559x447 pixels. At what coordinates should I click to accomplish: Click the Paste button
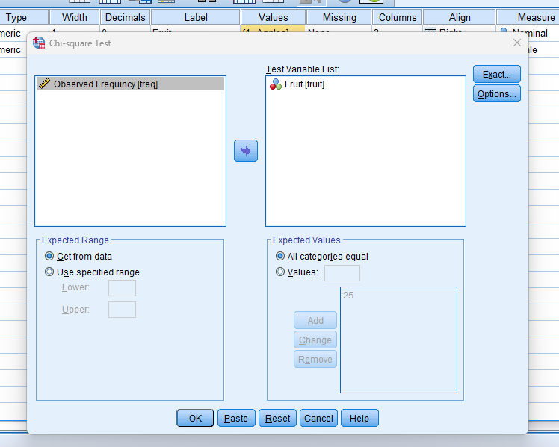point(236,418)
